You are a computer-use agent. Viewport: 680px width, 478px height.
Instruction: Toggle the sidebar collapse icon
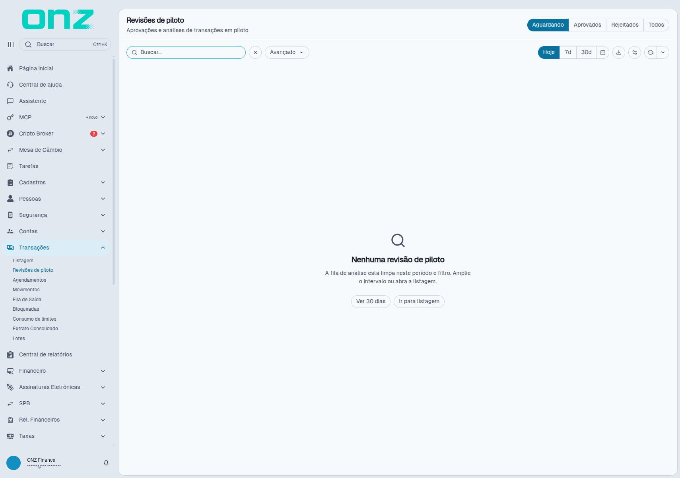point(11,45)
